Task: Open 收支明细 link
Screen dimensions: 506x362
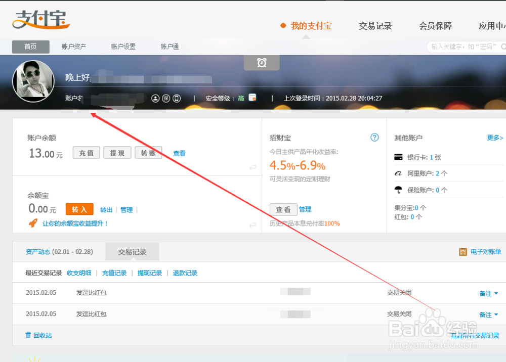Action: [79, 273]
